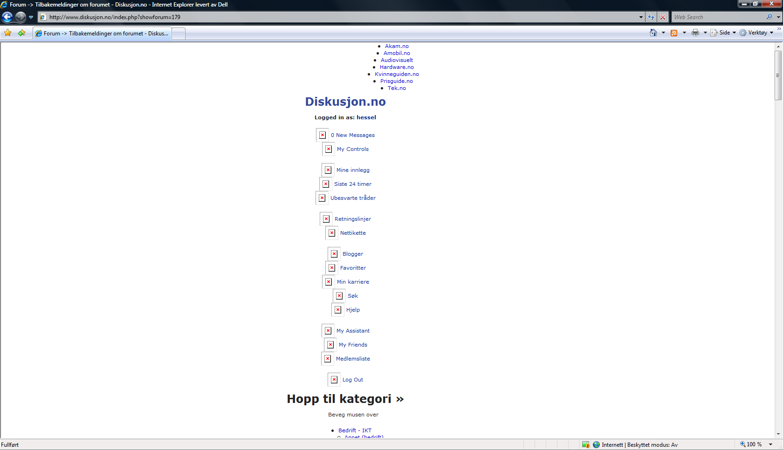This screenshot has height=450, width=783.
Task: Open the Tek.no link
Action: [x=397, y=88]
